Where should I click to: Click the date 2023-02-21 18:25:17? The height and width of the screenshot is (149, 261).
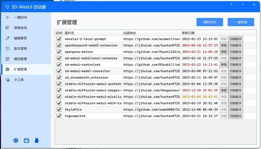tap(200, 116)
